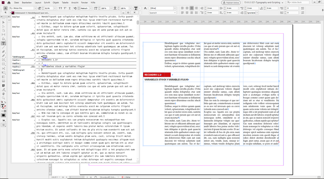Pick the Scissors tool
The width and height of the screenshot is (324, 179).
3,68
